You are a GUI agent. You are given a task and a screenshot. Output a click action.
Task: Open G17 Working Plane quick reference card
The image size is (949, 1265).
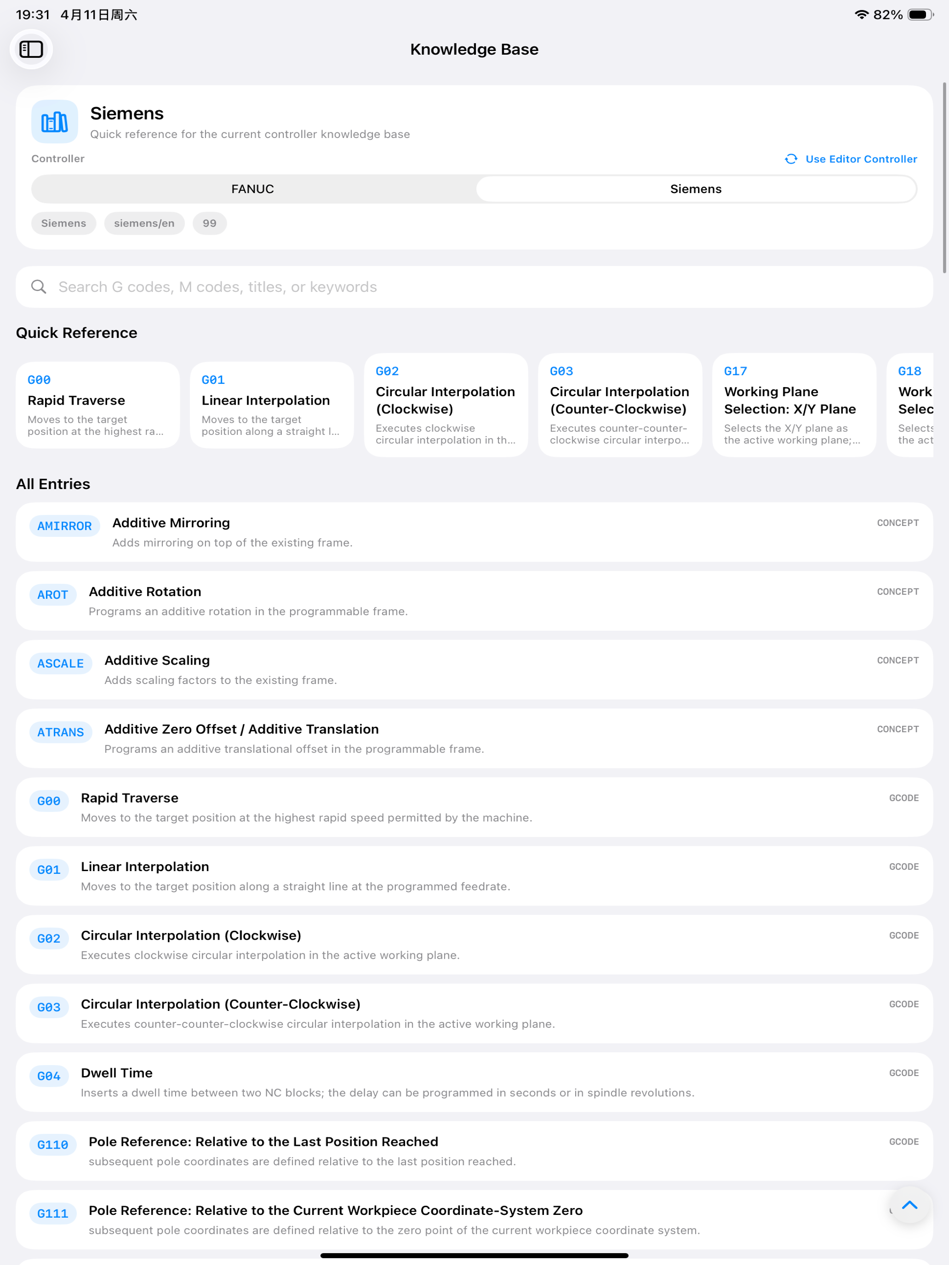click(x=794, y=405)
